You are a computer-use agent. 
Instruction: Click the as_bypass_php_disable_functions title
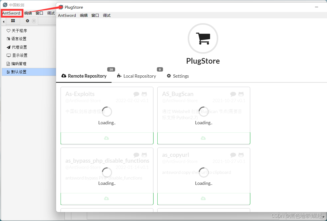pos(107,161)
